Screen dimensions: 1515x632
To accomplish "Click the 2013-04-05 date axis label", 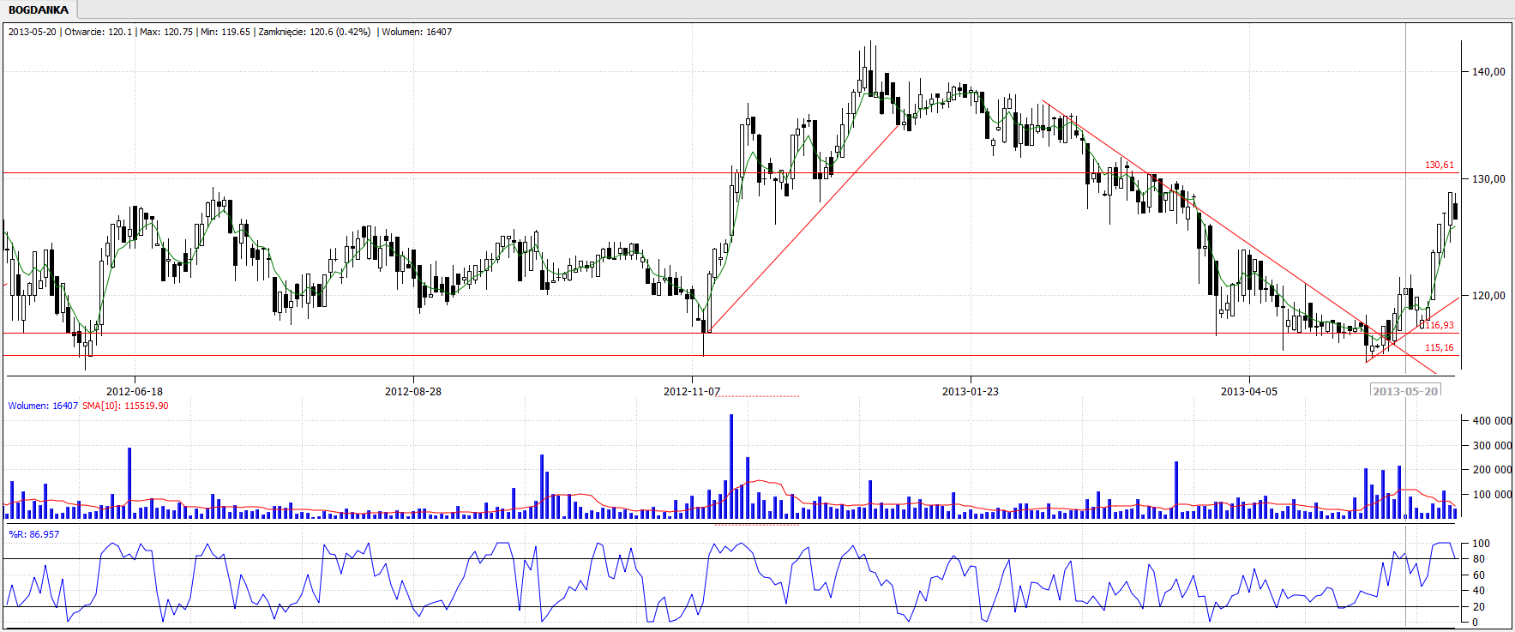I will click(x=1249, y=391).
